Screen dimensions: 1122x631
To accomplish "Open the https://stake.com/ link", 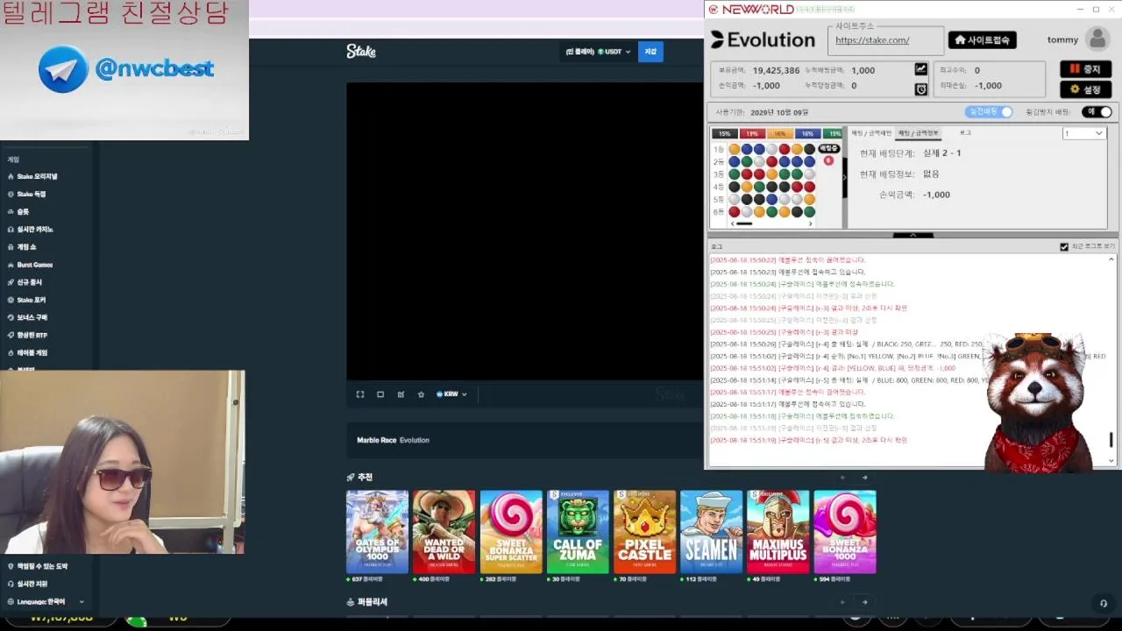I will [x=872, y=40].
